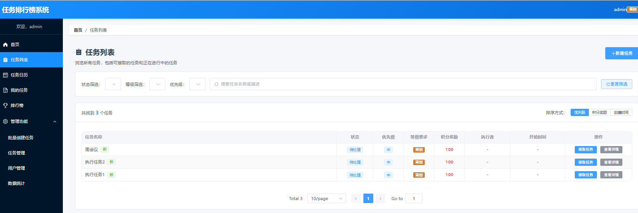Go to next page with right arrow
Screen dimensions: 638x213
pyautogui.click(x=380, y=199)
